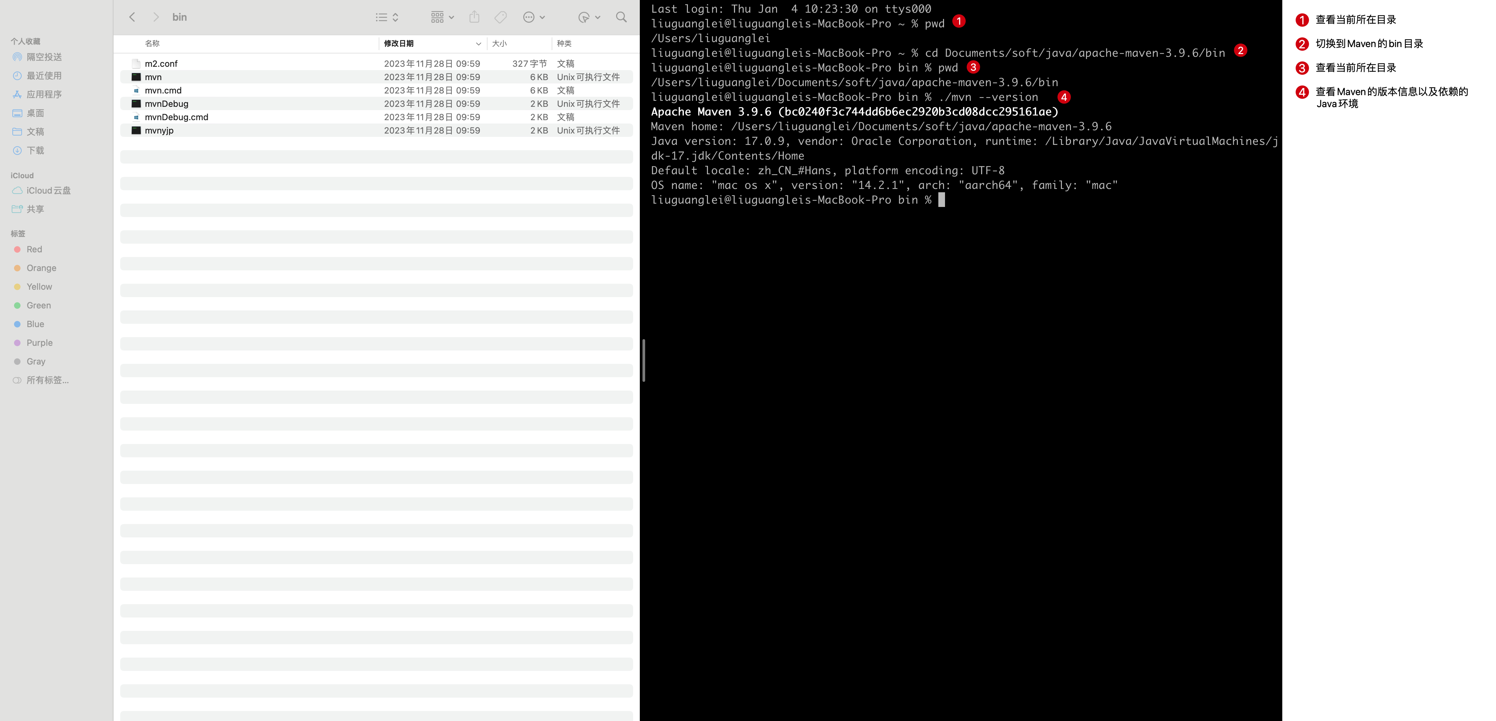Click the Apache Maven 3.9.6 output line
Screen dimensions: 1496x721
pos(855,112)
